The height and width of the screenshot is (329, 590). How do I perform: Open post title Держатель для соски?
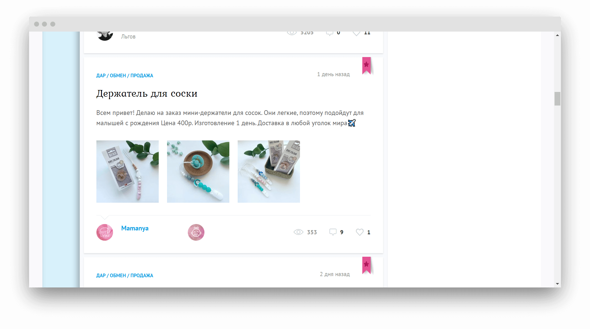click(x=147, y=94)
